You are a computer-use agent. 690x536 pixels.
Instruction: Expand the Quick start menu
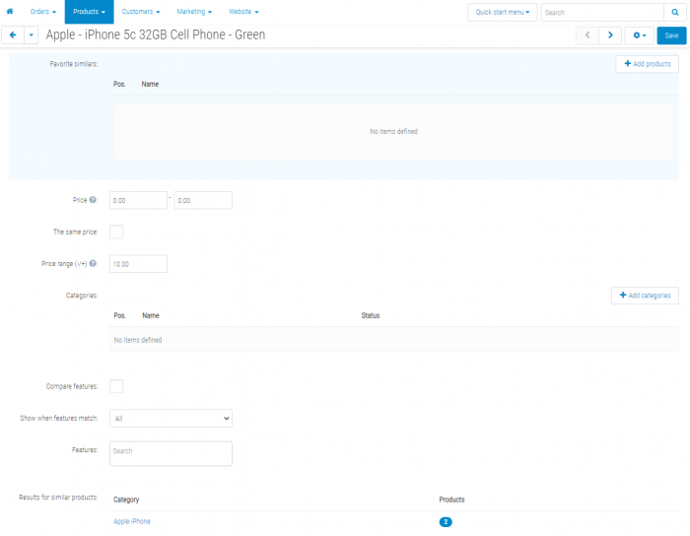[x=503, y=12]
